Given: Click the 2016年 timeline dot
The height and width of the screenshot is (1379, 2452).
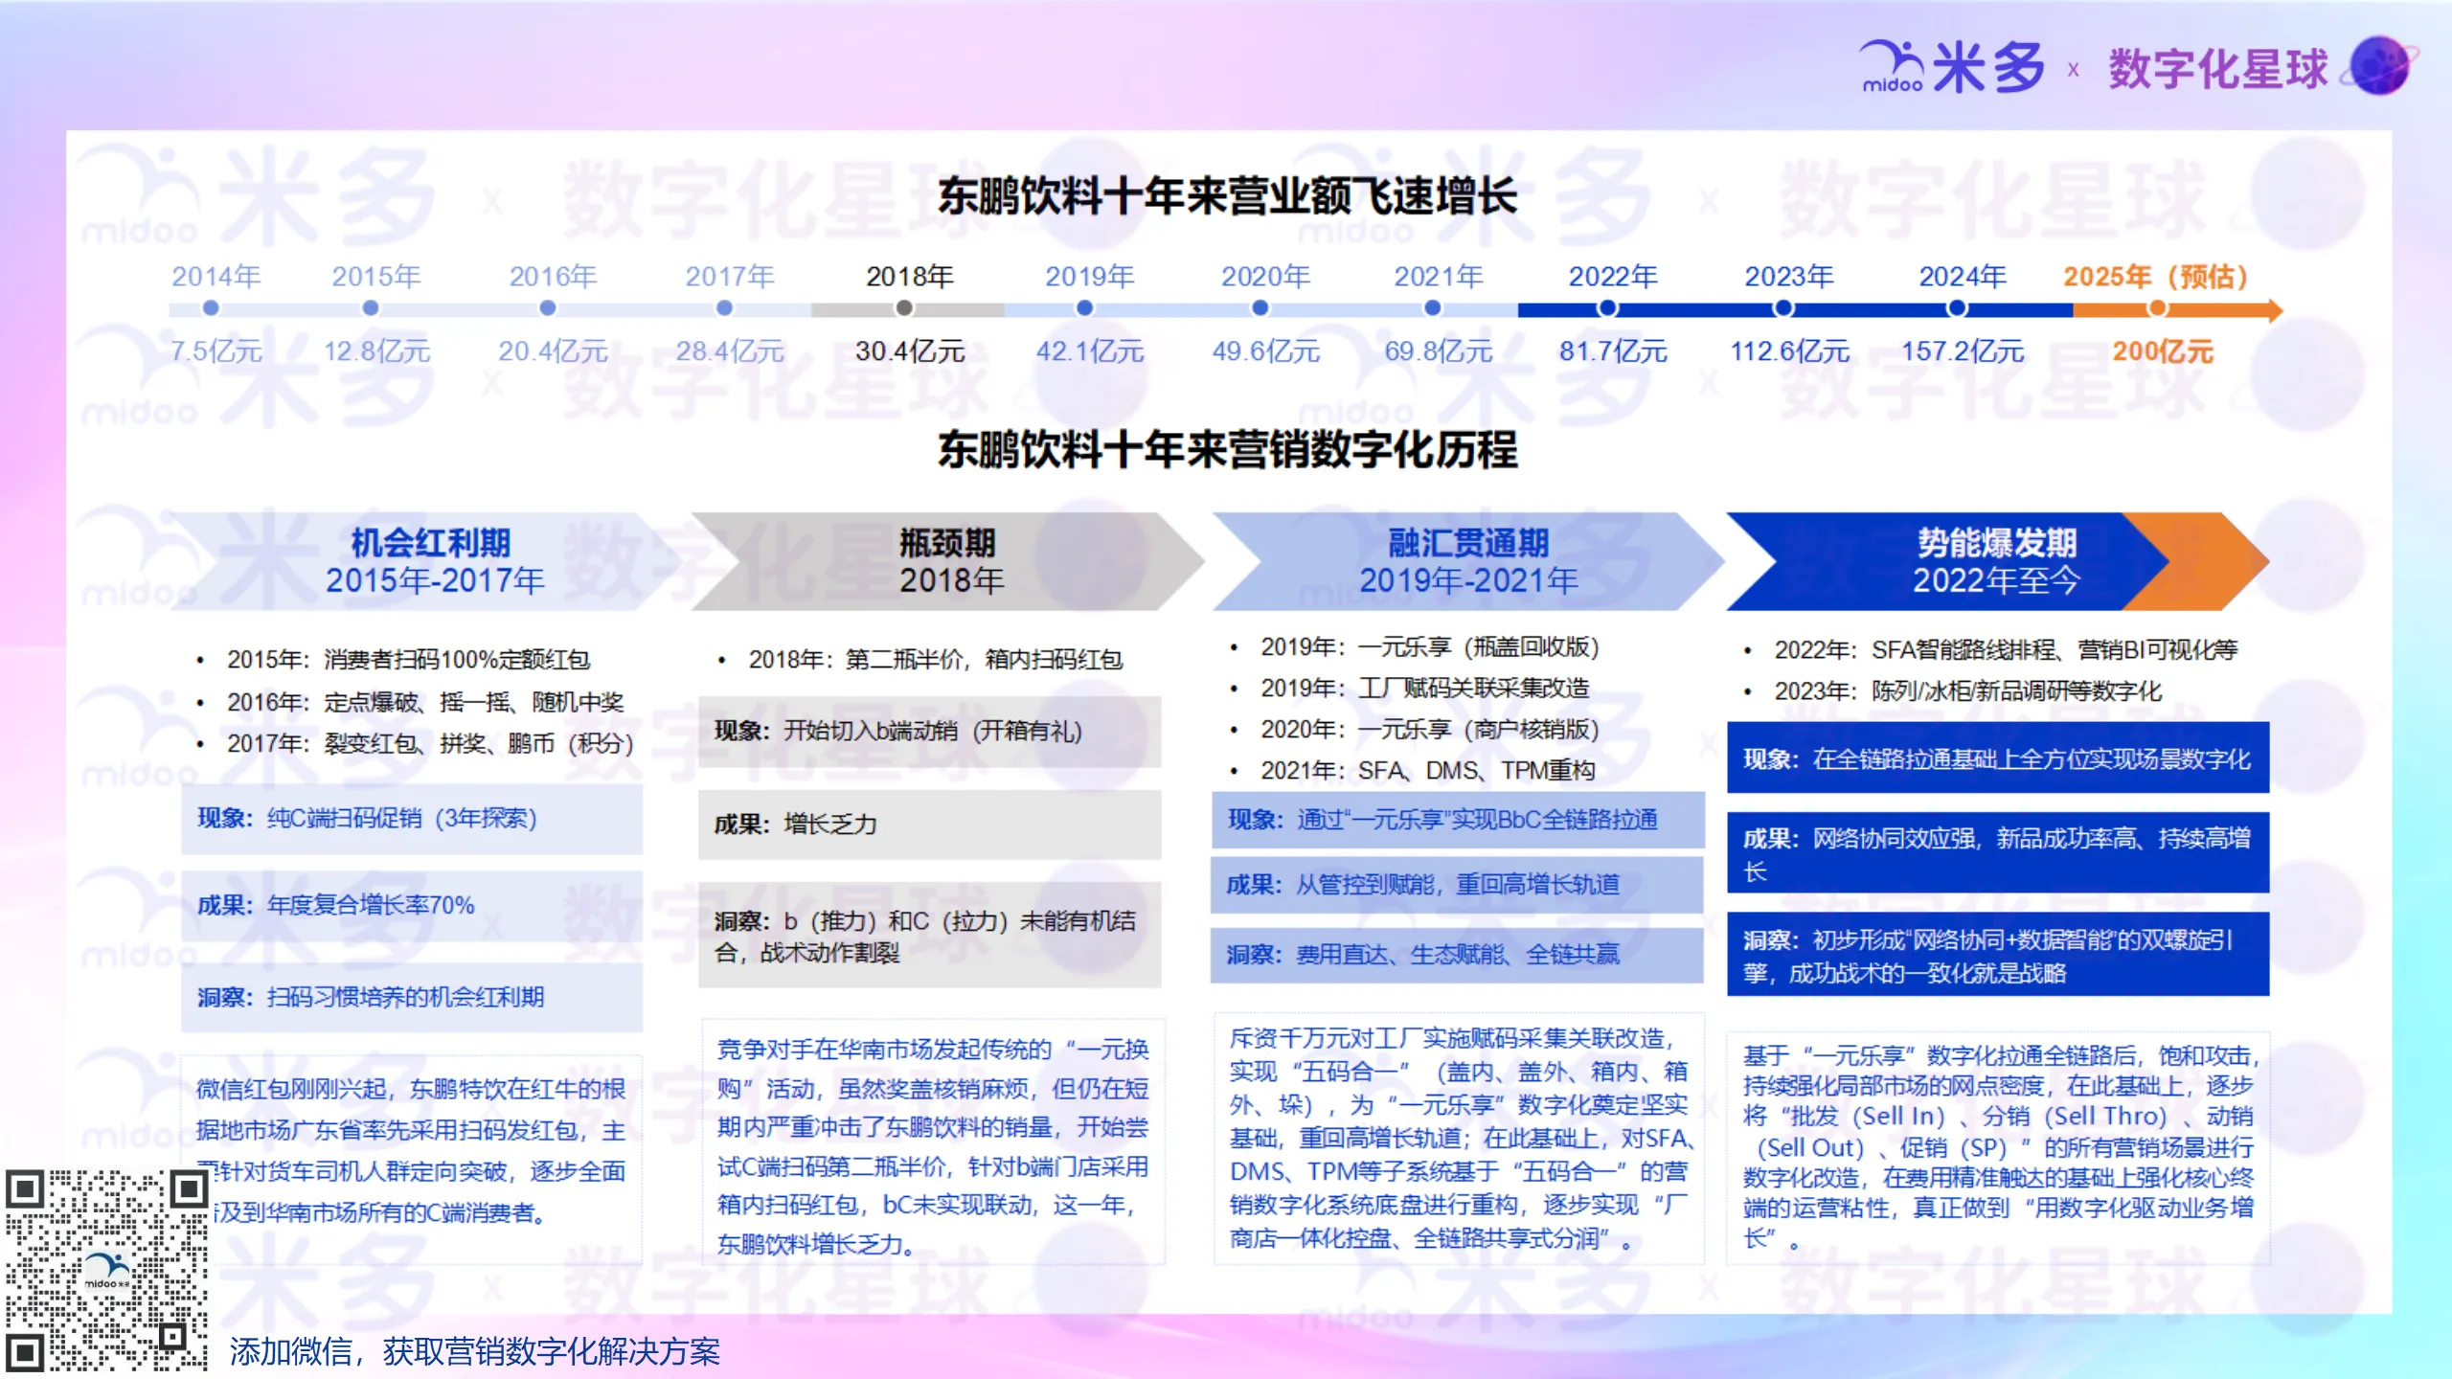Looking at the screenshot, I should coord(548,308).
